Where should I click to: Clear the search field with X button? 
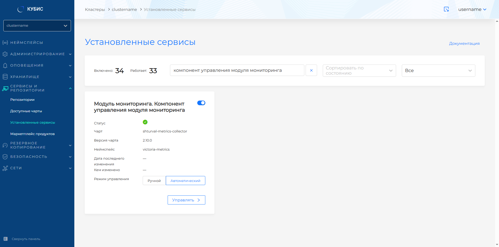(x=311, y=70)
